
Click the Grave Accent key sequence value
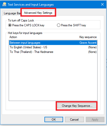coord(88,43)
